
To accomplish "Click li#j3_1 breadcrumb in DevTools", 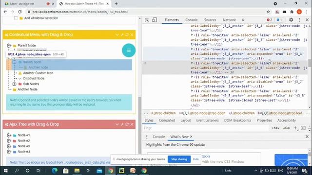I will point(202,113).
